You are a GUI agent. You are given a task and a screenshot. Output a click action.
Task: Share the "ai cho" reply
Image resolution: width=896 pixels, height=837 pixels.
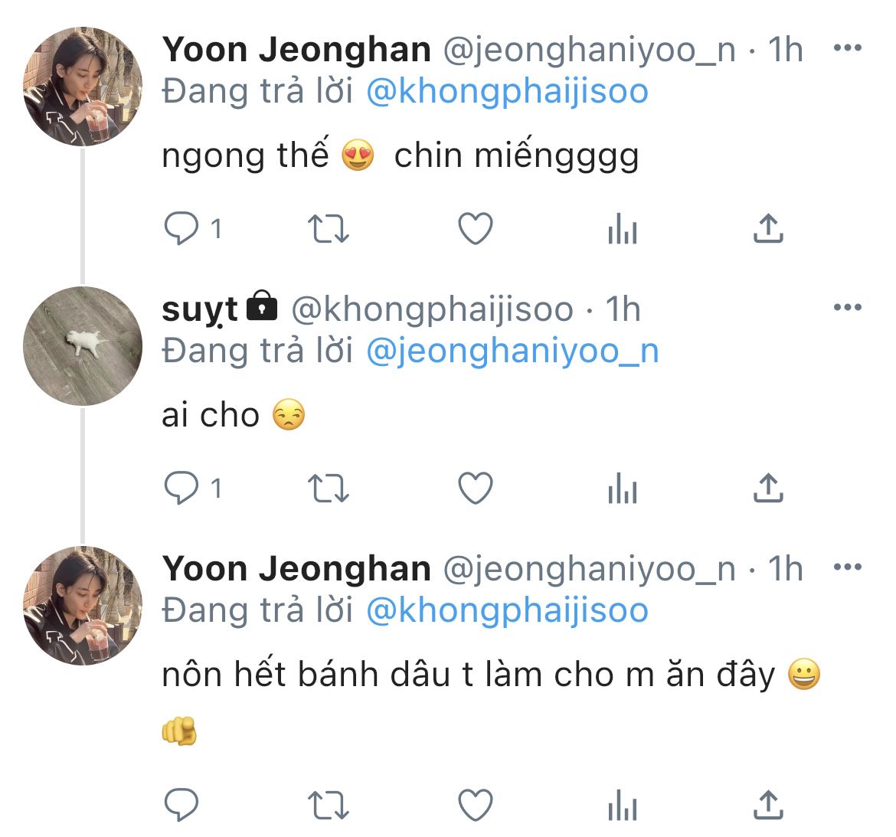point(767,489)
